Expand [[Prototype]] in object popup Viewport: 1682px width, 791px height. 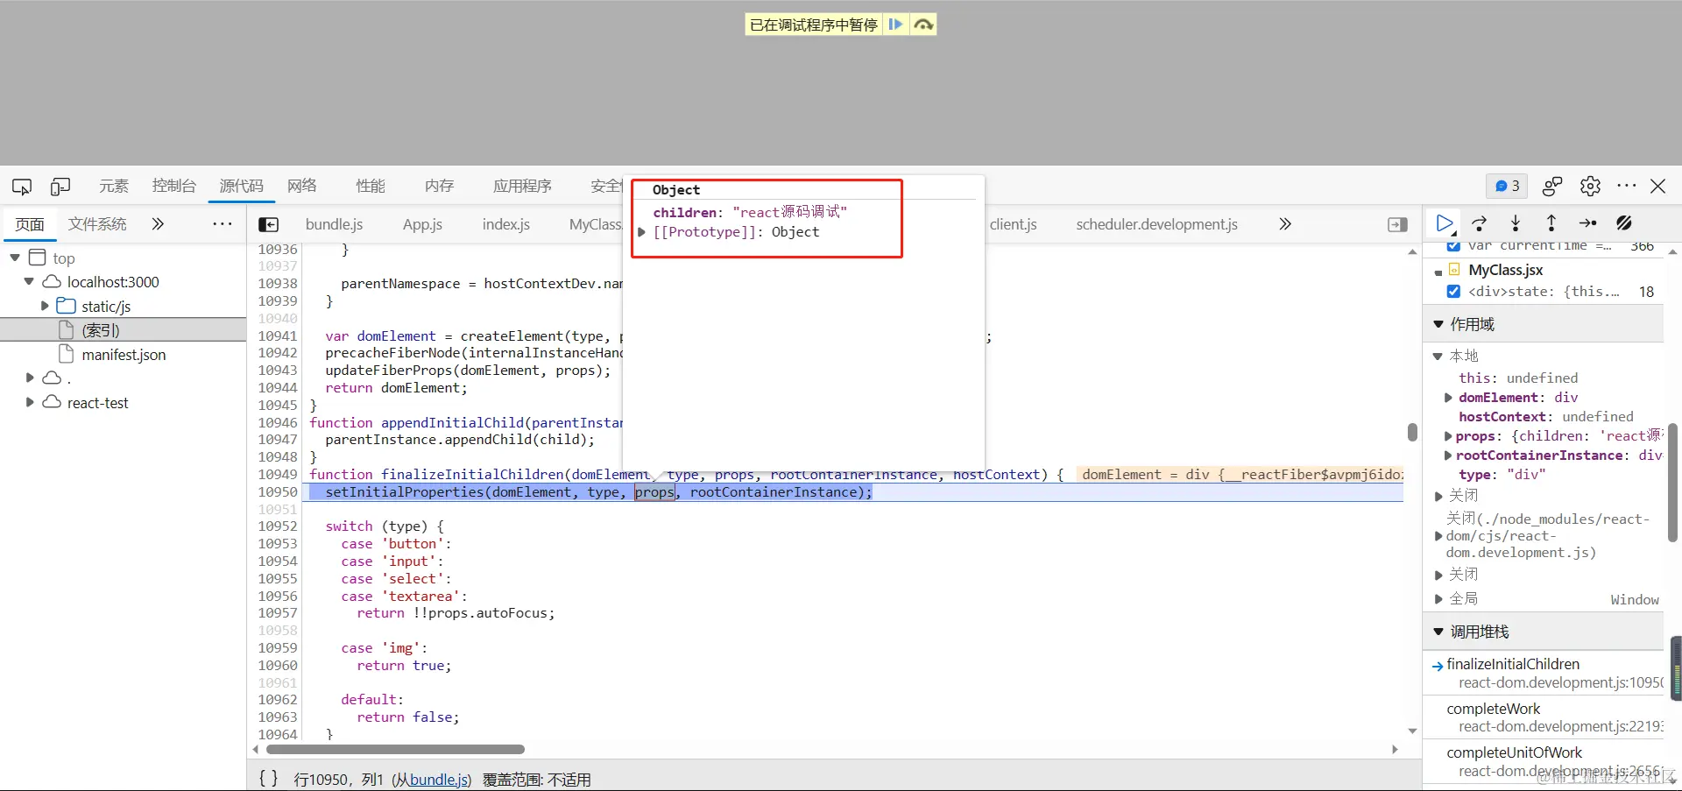642,232
